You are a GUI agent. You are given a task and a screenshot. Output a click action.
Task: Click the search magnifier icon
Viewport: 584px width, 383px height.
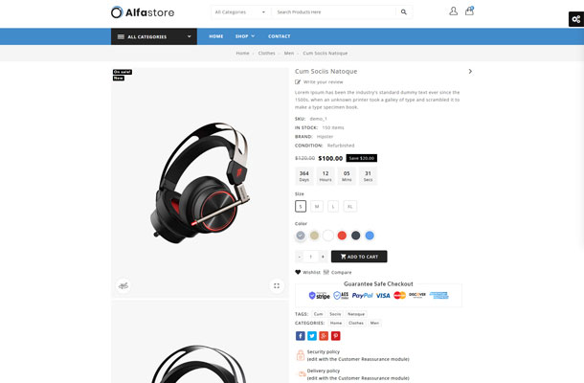tap(403, 11)
